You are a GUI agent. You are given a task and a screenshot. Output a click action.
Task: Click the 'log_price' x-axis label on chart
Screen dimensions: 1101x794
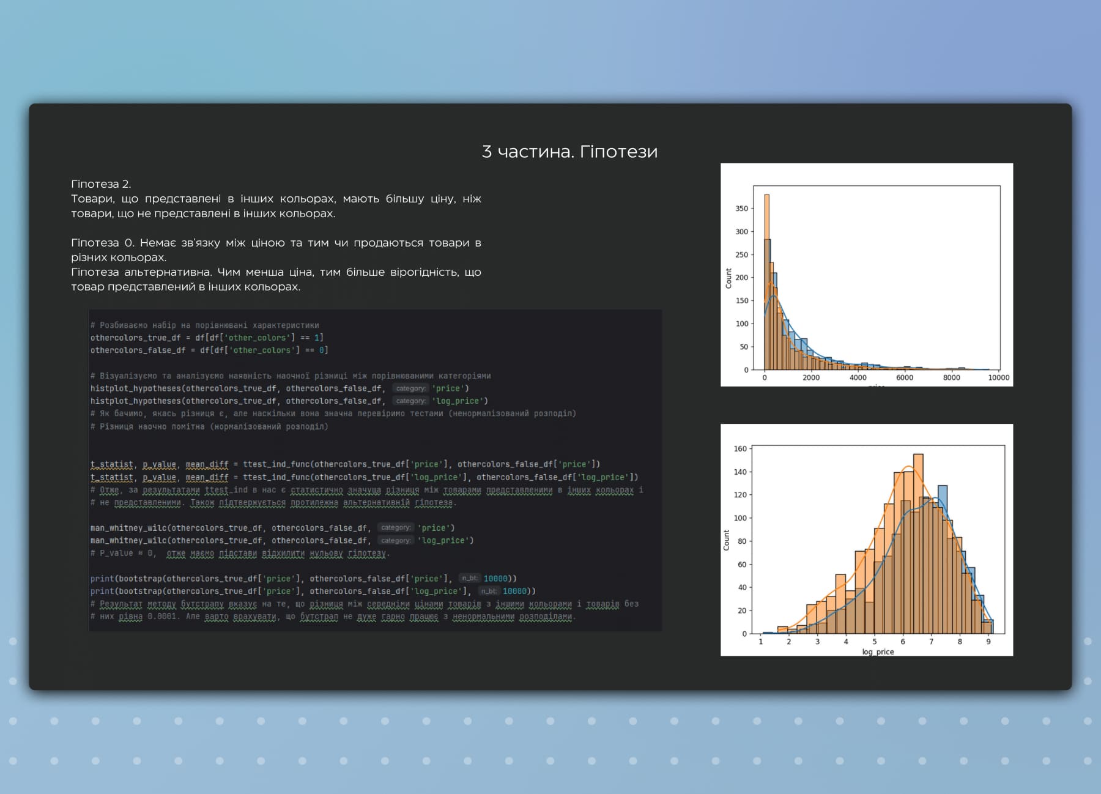[878, 651]
